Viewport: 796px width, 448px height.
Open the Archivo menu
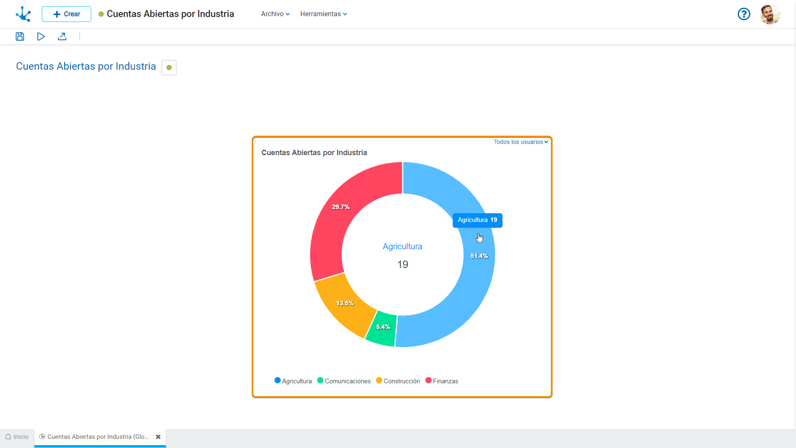click(x=275, y=14)
